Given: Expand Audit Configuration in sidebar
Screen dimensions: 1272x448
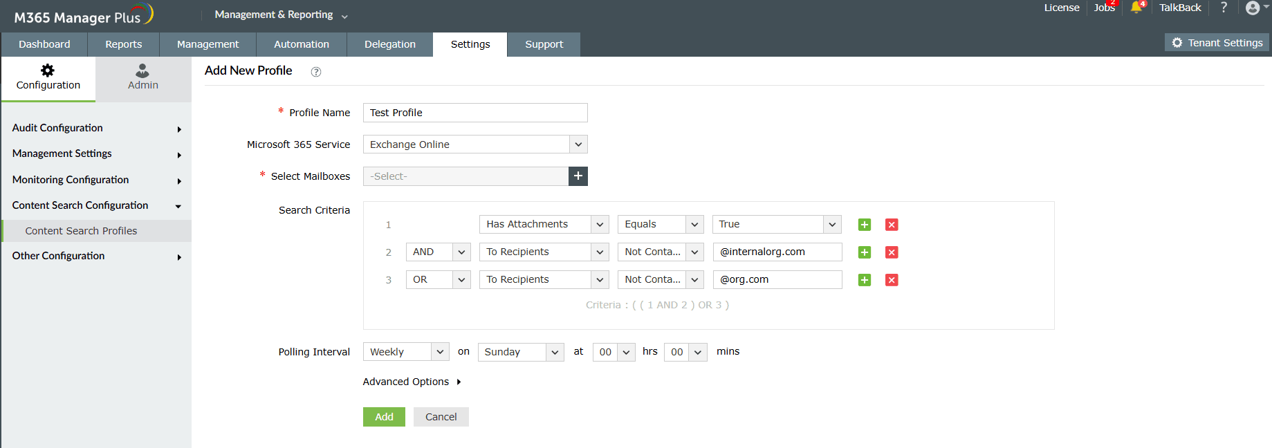Looking at the screenshot, I should coord(95,128).
